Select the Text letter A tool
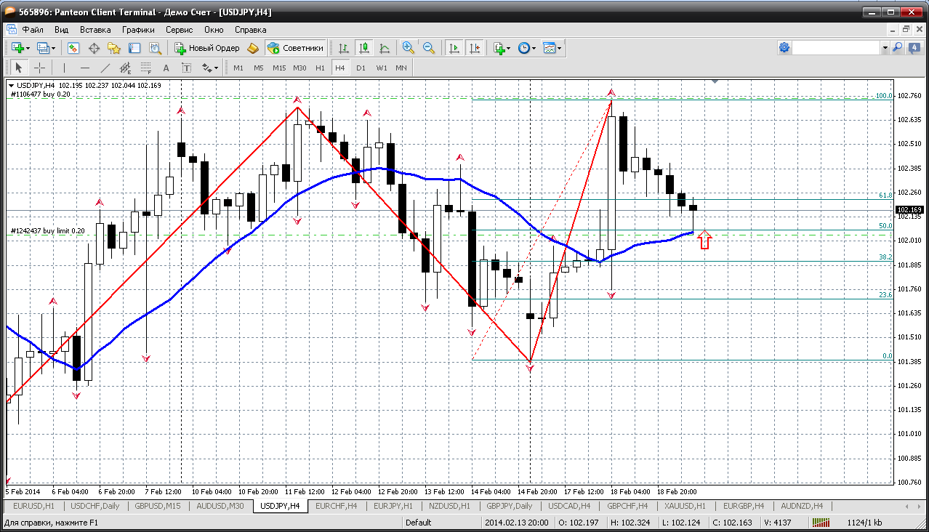Screen dimensions: 929x532 [x=166, y=68]
